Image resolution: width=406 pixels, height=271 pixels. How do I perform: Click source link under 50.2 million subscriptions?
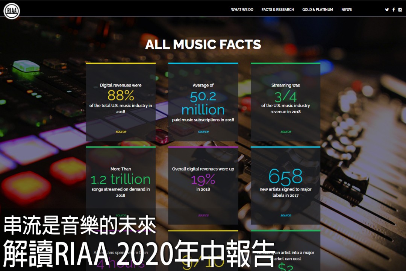coord(203,132)
